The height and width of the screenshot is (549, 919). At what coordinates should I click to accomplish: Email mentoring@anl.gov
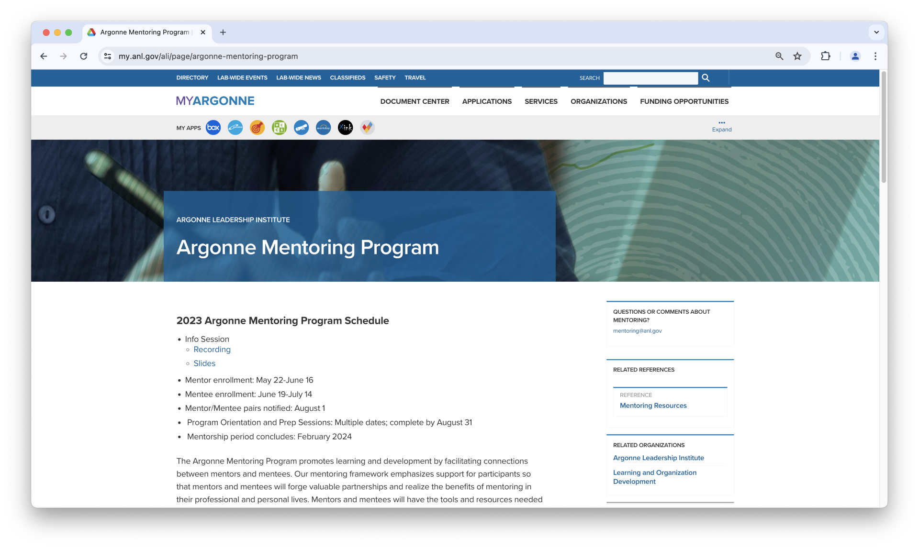(x=637, y=331)
